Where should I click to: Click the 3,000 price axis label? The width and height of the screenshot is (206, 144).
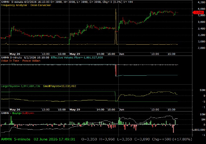pos(201,42)
